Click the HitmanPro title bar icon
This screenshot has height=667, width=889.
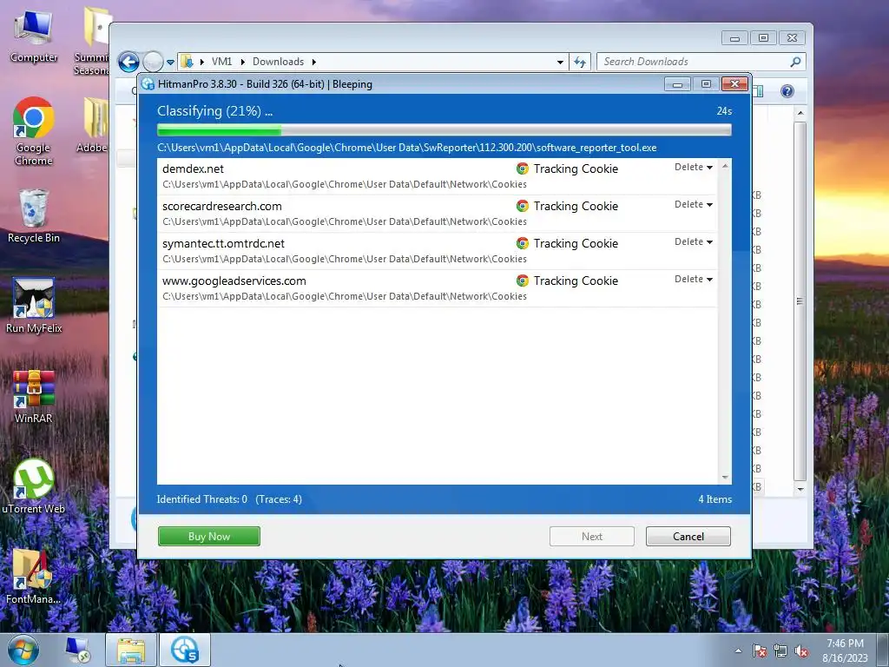point(148,84)
